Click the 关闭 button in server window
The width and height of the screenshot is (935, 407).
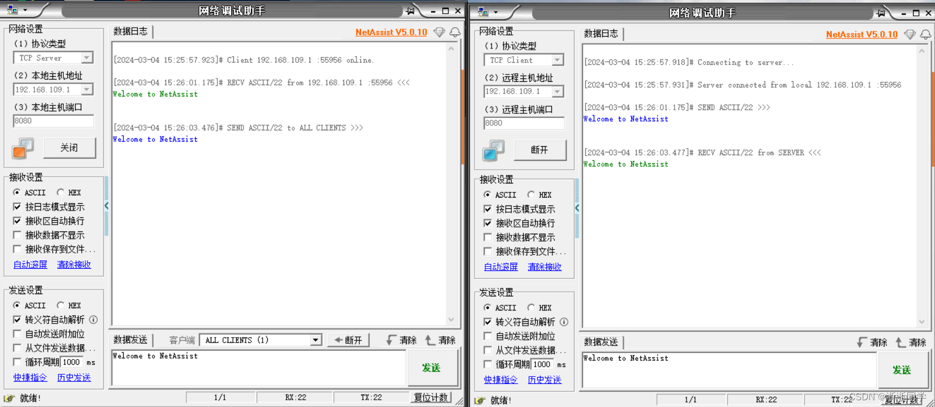69,148
